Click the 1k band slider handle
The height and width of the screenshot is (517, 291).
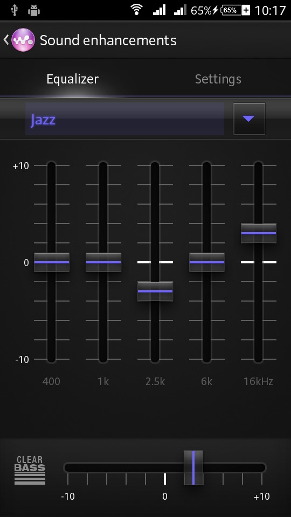tap(103, 262)
